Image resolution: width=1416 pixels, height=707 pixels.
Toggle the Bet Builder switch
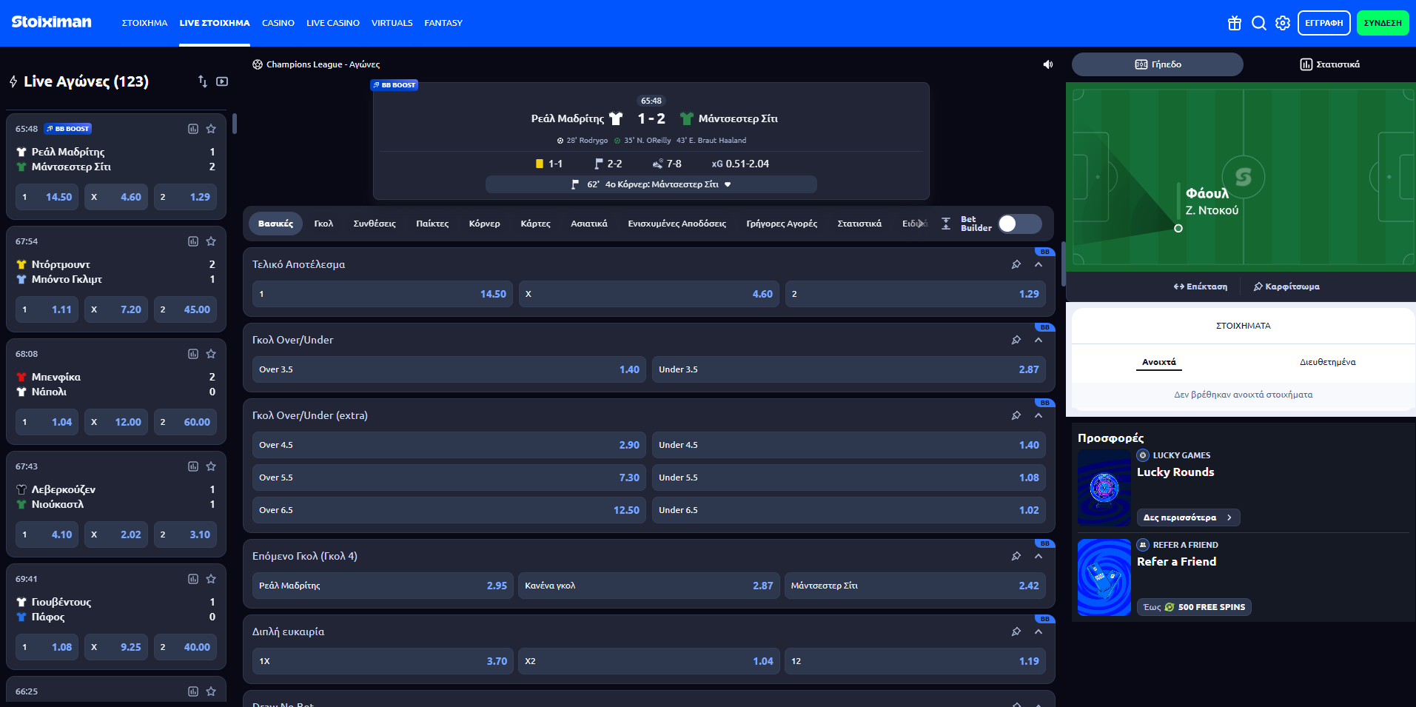[x=1019, y=224]
